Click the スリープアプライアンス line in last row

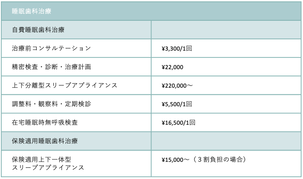(x=48, y=167)
